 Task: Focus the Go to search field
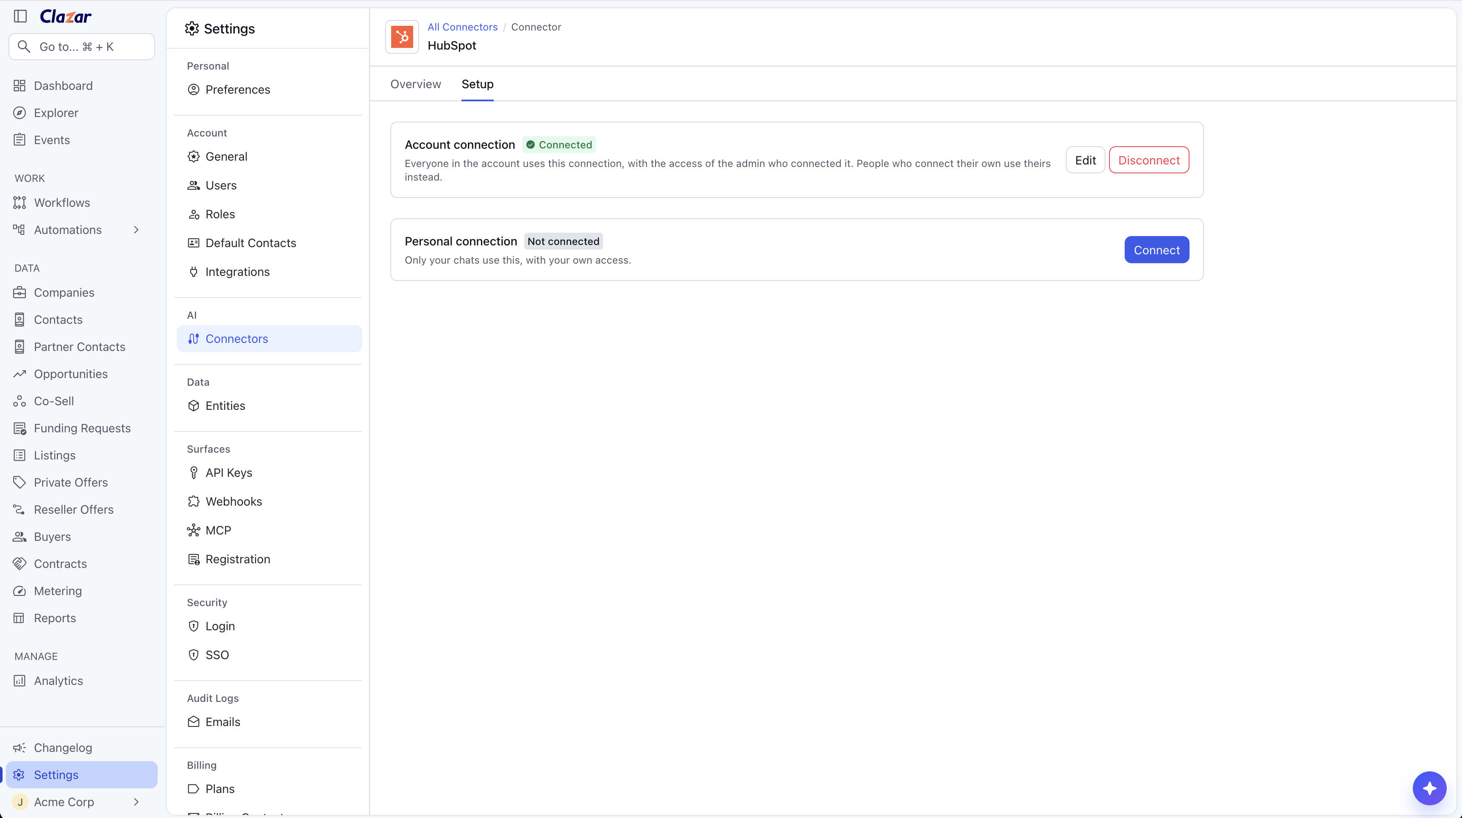82,47
